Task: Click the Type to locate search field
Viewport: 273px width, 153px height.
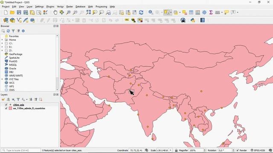Action: tap(21, 150)
